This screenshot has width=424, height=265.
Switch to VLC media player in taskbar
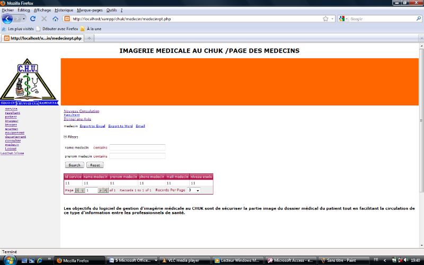tap(184, 260)
